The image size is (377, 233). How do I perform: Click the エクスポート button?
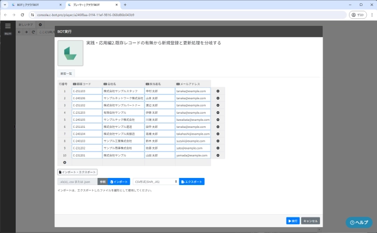coord(192,182)
